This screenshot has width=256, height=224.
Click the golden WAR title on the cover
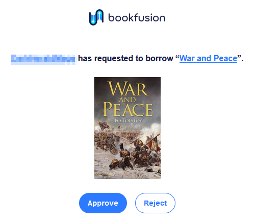128,89
